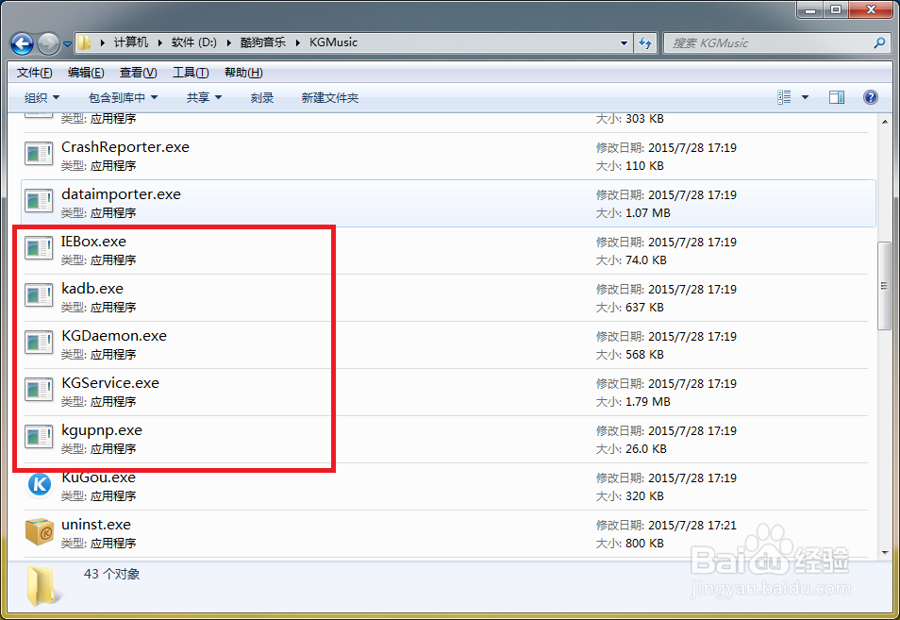Viewport: 900px width, 620px height.
Task: Select the CrashReporter.exe icon
Action: point(39,154)
